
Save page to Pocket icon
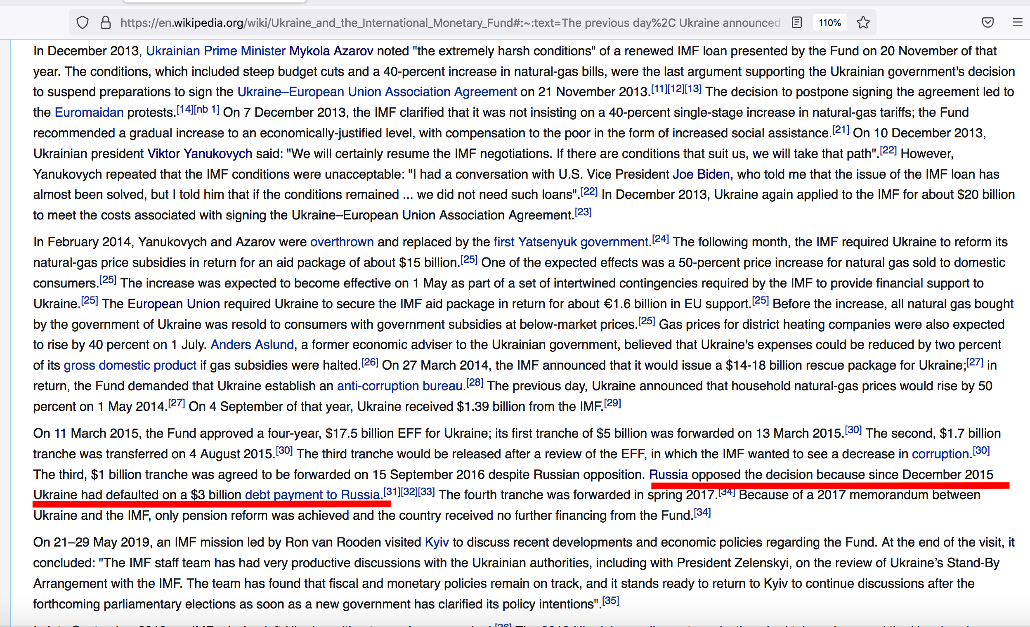[x=988, y=23]
